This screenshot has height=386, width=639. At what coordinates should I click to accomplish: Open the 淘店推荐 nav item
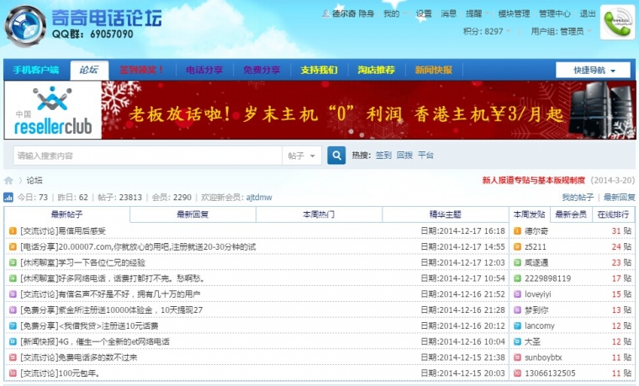pos(376,70)
